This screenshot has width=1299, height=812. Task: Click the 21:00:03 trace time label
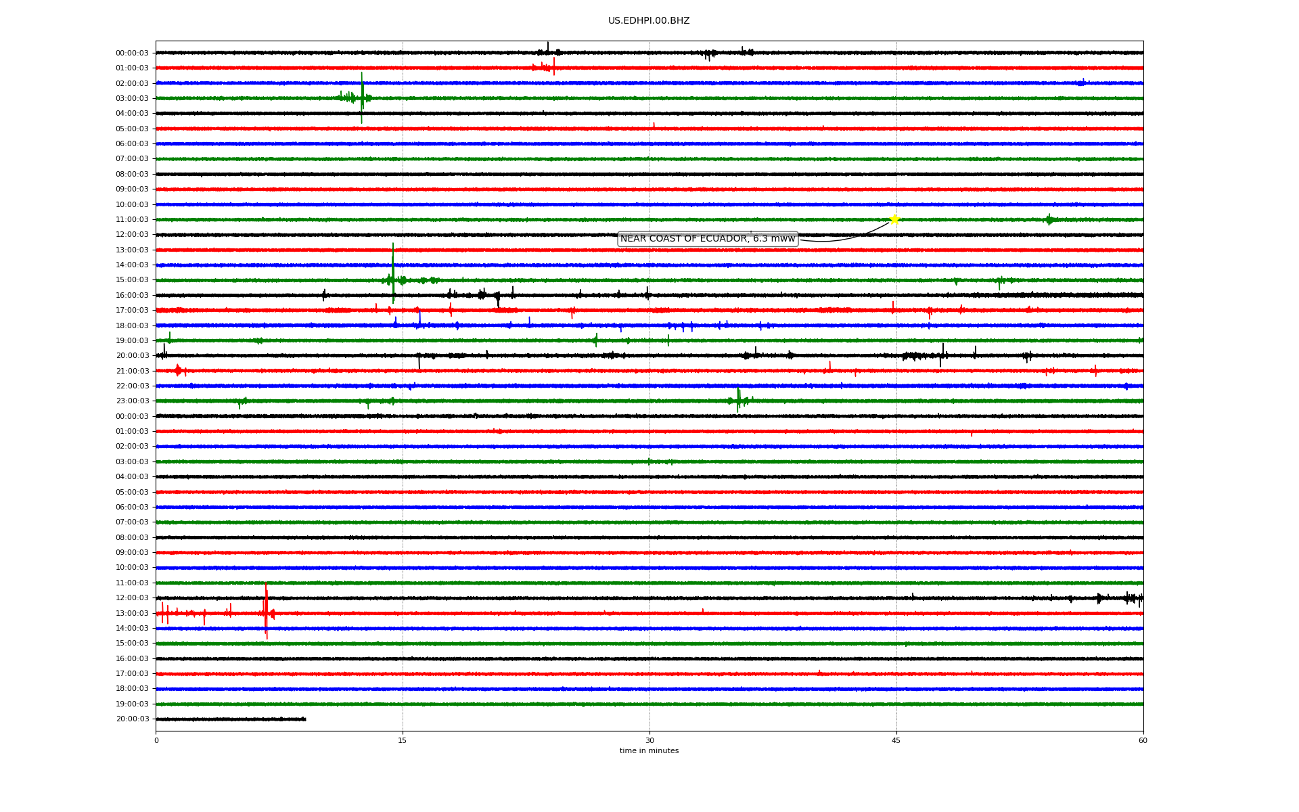[132, 371]
